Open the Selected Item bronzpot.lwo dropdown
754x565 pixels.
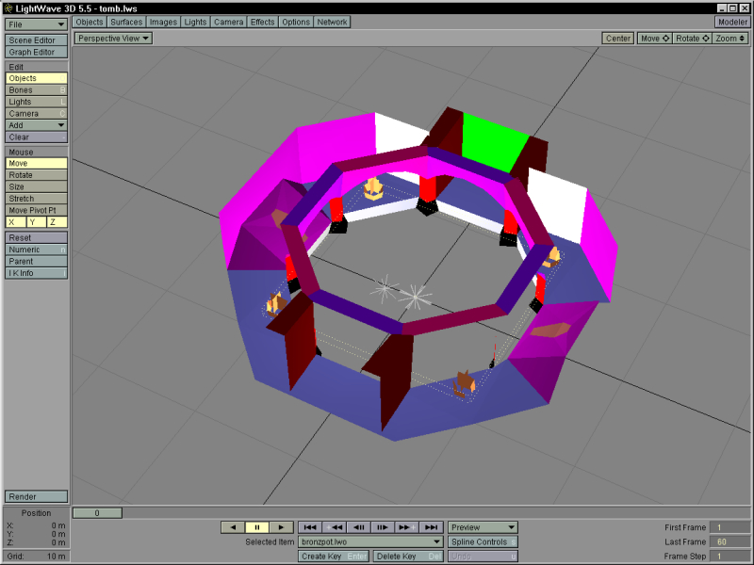370,542
